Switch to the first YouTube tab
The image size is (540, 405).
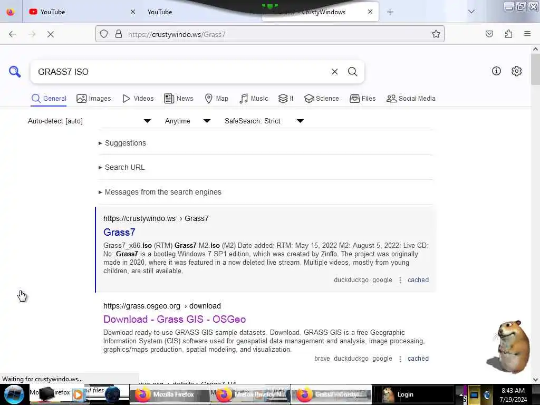(x=81, y=12)
